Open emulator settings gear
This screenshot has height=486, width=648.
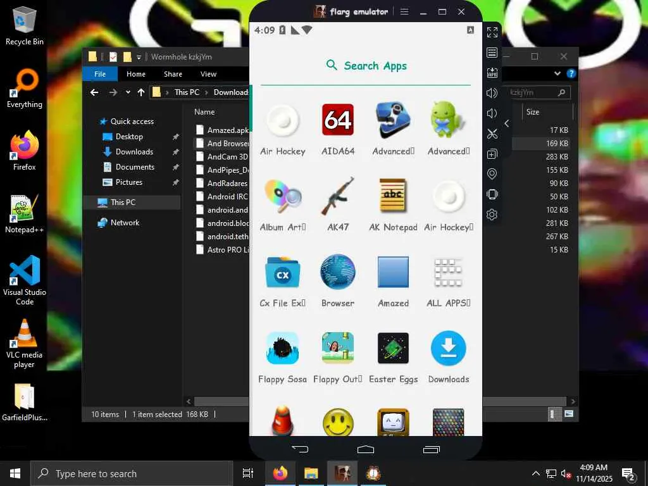tap(492, 215)
